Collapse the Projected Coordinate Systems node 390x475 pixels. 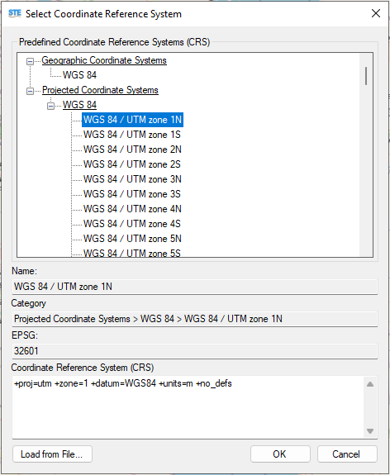pyautogui.click(x=30, y=91)
